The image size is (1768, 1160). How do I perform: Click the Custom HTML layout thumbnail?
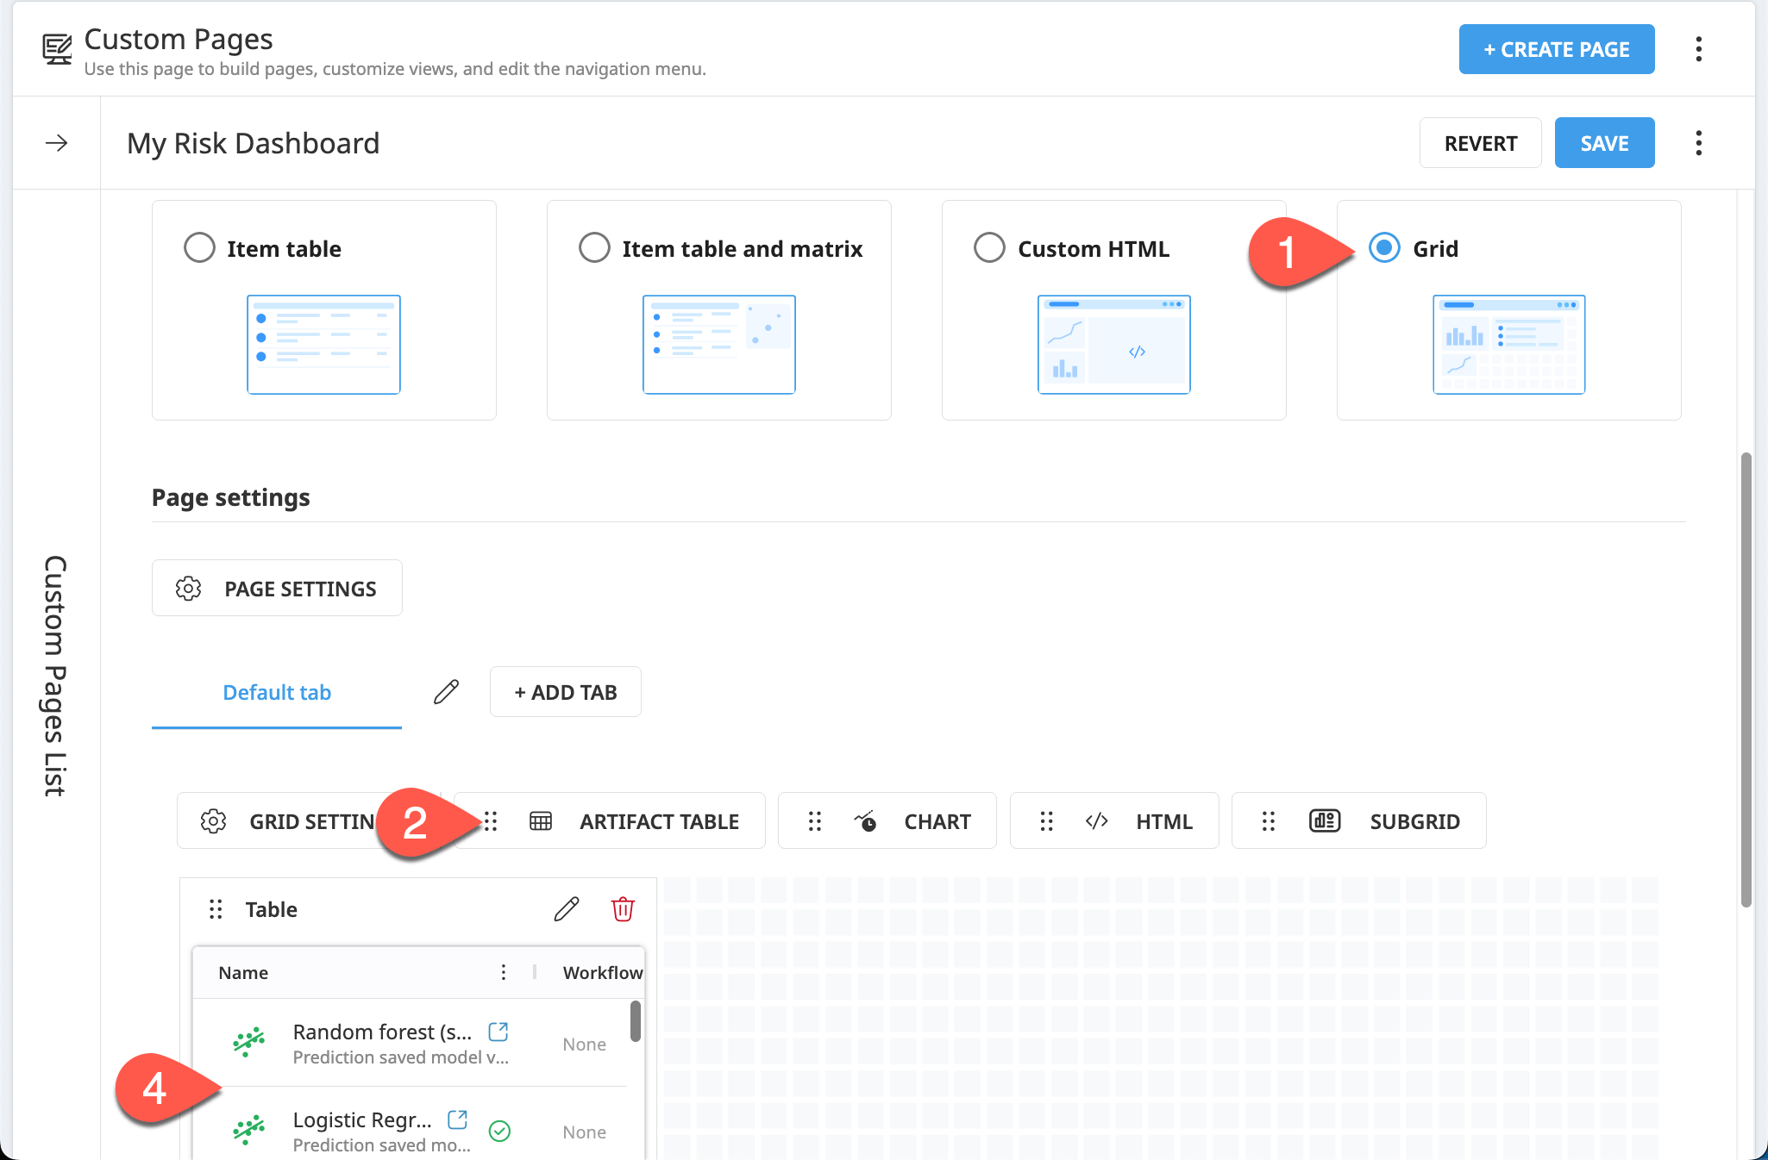[x=1114, y=345]
